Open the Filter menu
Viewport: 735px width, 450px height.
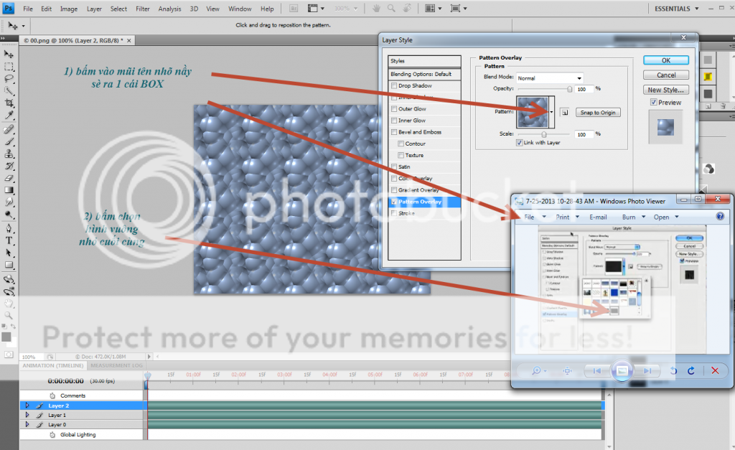pos(143,9)
